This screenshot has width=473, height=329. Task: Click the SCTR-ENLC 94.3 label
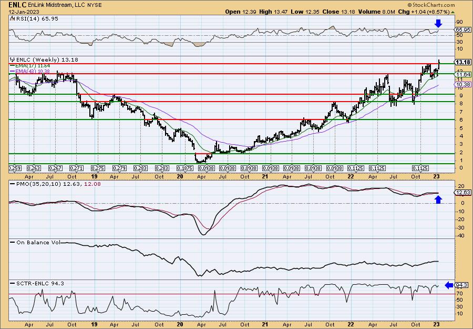coord(40,283)
